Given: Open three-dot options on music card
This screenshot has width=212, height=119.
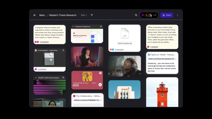Looking at the screenshot, I should pyautogui.click(x=96, y=85).
